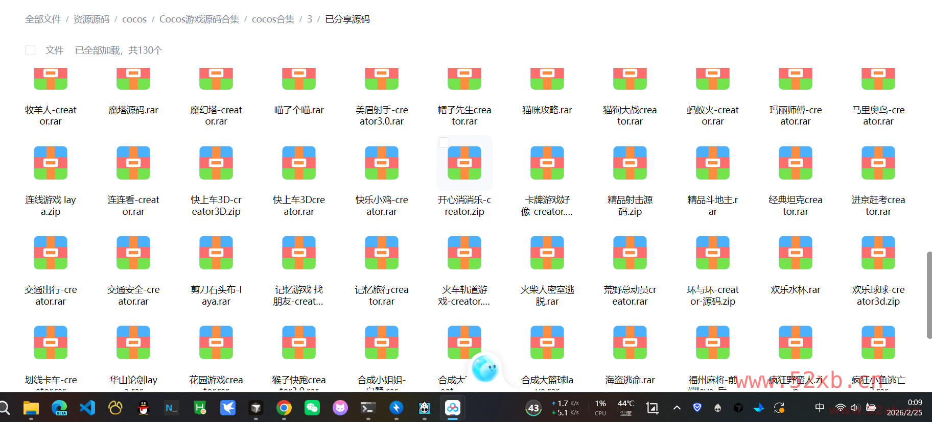932x422 pixels.
Task: Click file name 交通安全-creator.rar
Action: pos(133,295)
